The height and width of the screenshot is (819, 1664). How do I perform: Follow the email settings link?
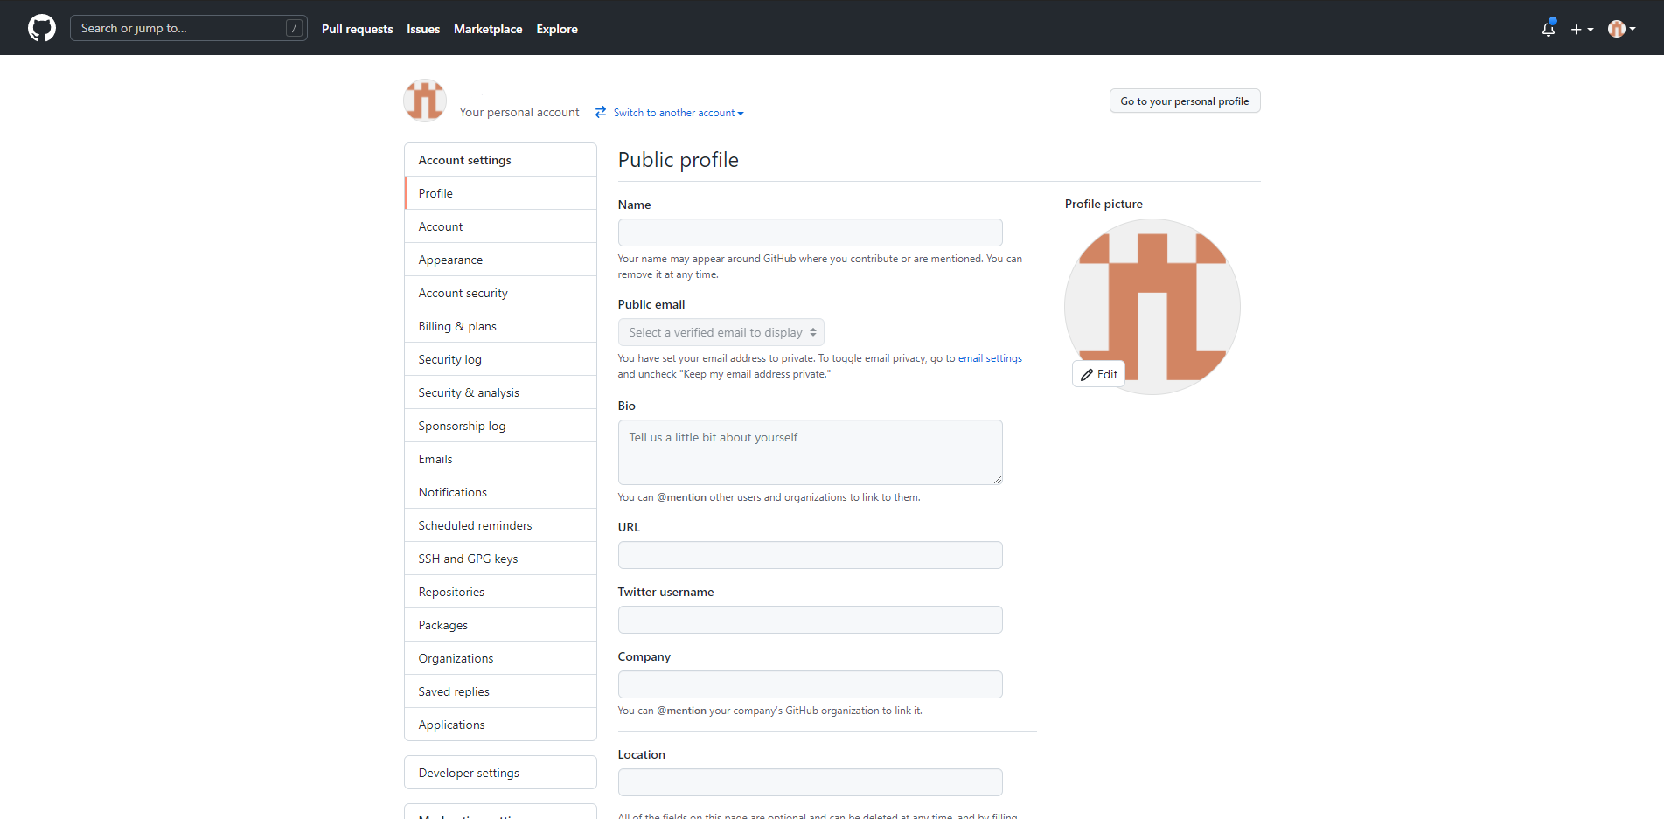coord(990,358)
